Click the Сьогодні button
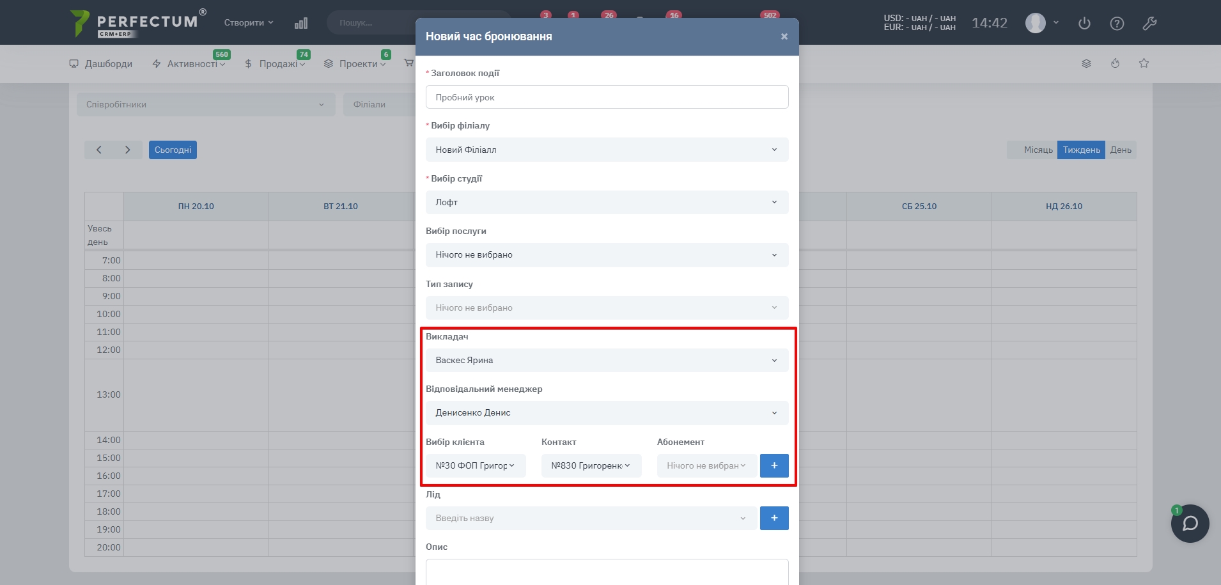This screenshot has width=1221, height=585. pyautogui.click(x=173, y=150)
